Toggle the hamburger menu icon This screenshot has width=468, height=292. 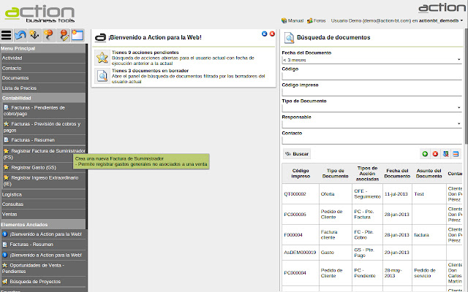7,36
